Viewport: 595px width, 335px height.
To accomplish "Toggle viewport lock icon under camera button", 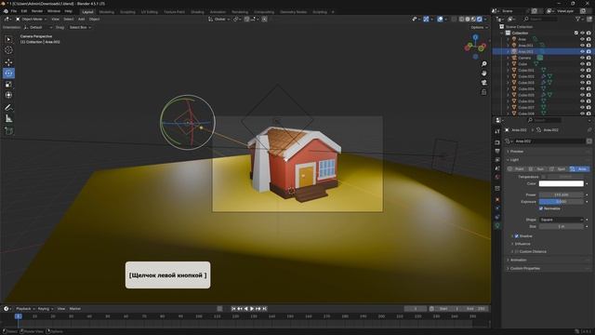I will pos(483,92).
